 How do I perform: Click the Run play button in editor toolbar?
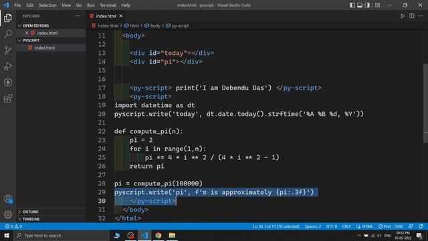(x=403, y=16)
